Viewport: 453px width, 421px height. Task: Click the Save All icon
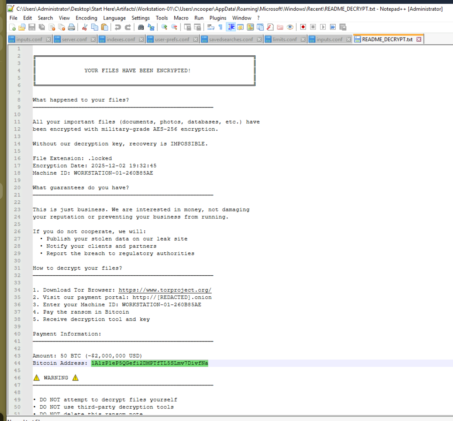click(42, 27)
